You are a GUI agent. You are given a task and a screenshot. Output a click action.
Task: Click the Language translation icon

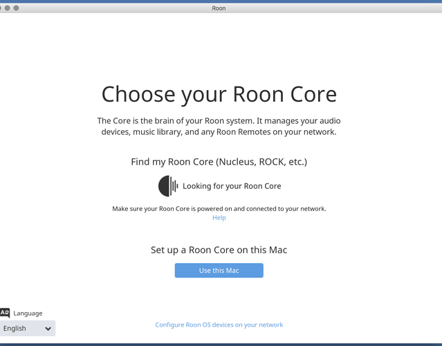pyautogui.click(x=5, y=313)
